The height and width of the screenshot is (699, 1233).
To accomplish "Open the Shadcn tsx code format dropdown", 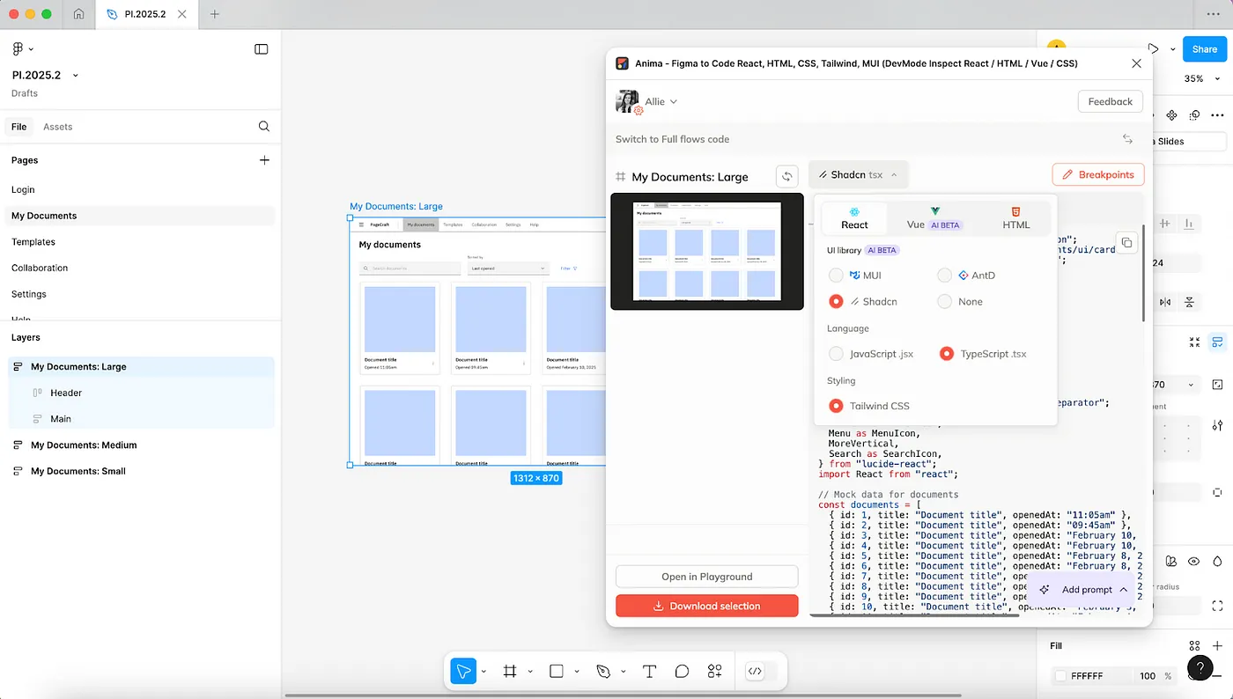I will pos(858,174).
